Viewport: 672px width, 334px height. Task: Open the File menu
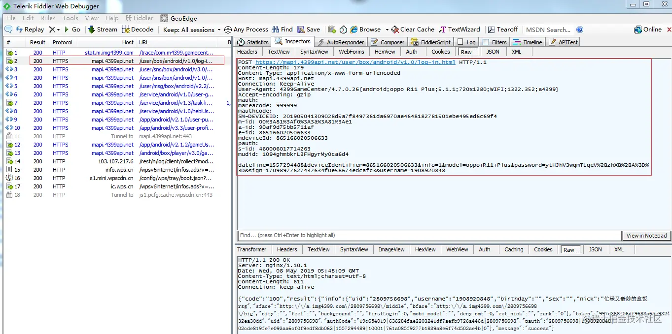point(11,18)
